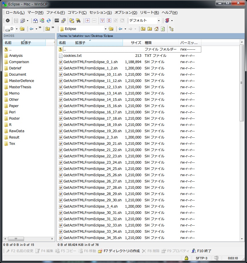Click the Select Files plus icon
The width and height of the screenshot is (247, 263).
(x=87, y=21)
